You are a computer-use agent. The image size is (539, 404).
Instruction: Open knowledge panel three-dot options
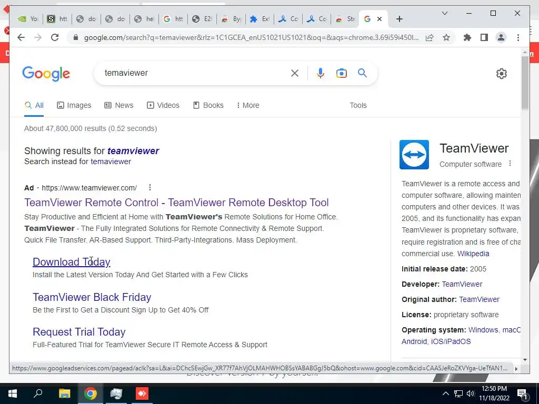[510, 163]
